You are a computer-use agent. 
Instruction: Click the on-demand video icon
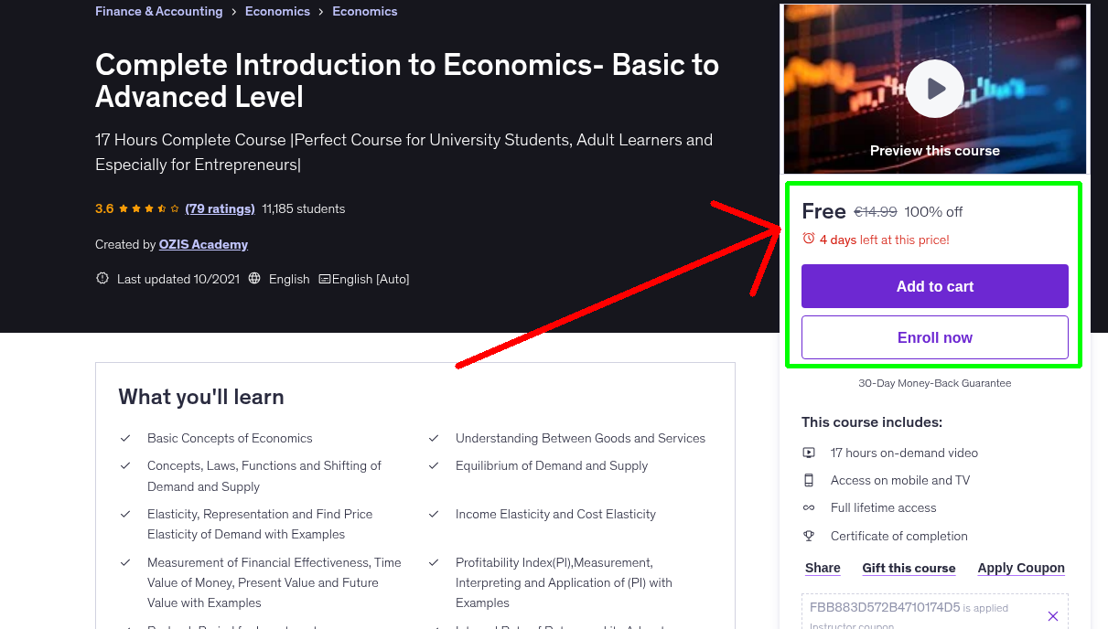pyautogui.click(x=809, y=453)
